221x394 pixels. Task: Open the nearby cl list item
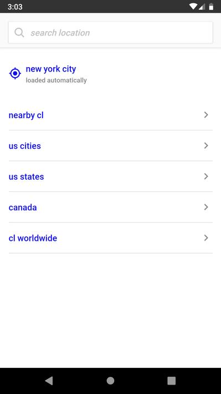(x=111, y=115)
